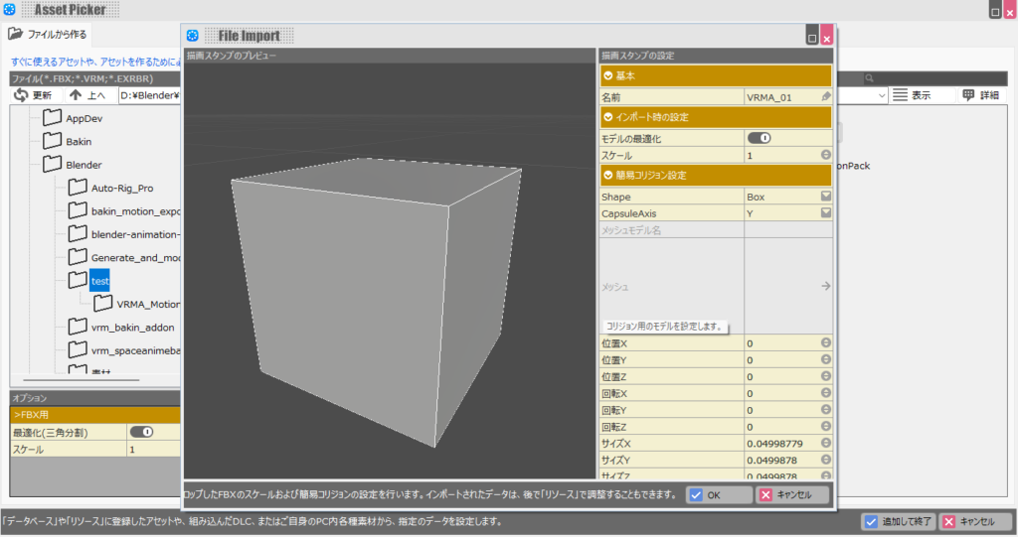Click the search magnifier icon

(869, 77)
